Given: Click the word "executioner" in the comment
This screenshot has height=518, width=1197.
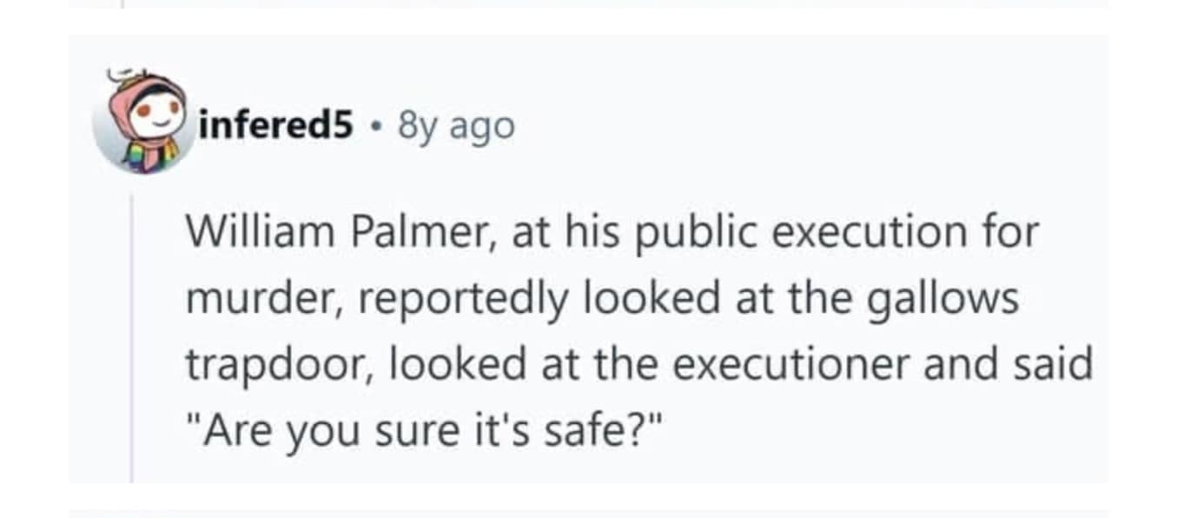Looking at the screenshot, I should click(x=793, y=364).
